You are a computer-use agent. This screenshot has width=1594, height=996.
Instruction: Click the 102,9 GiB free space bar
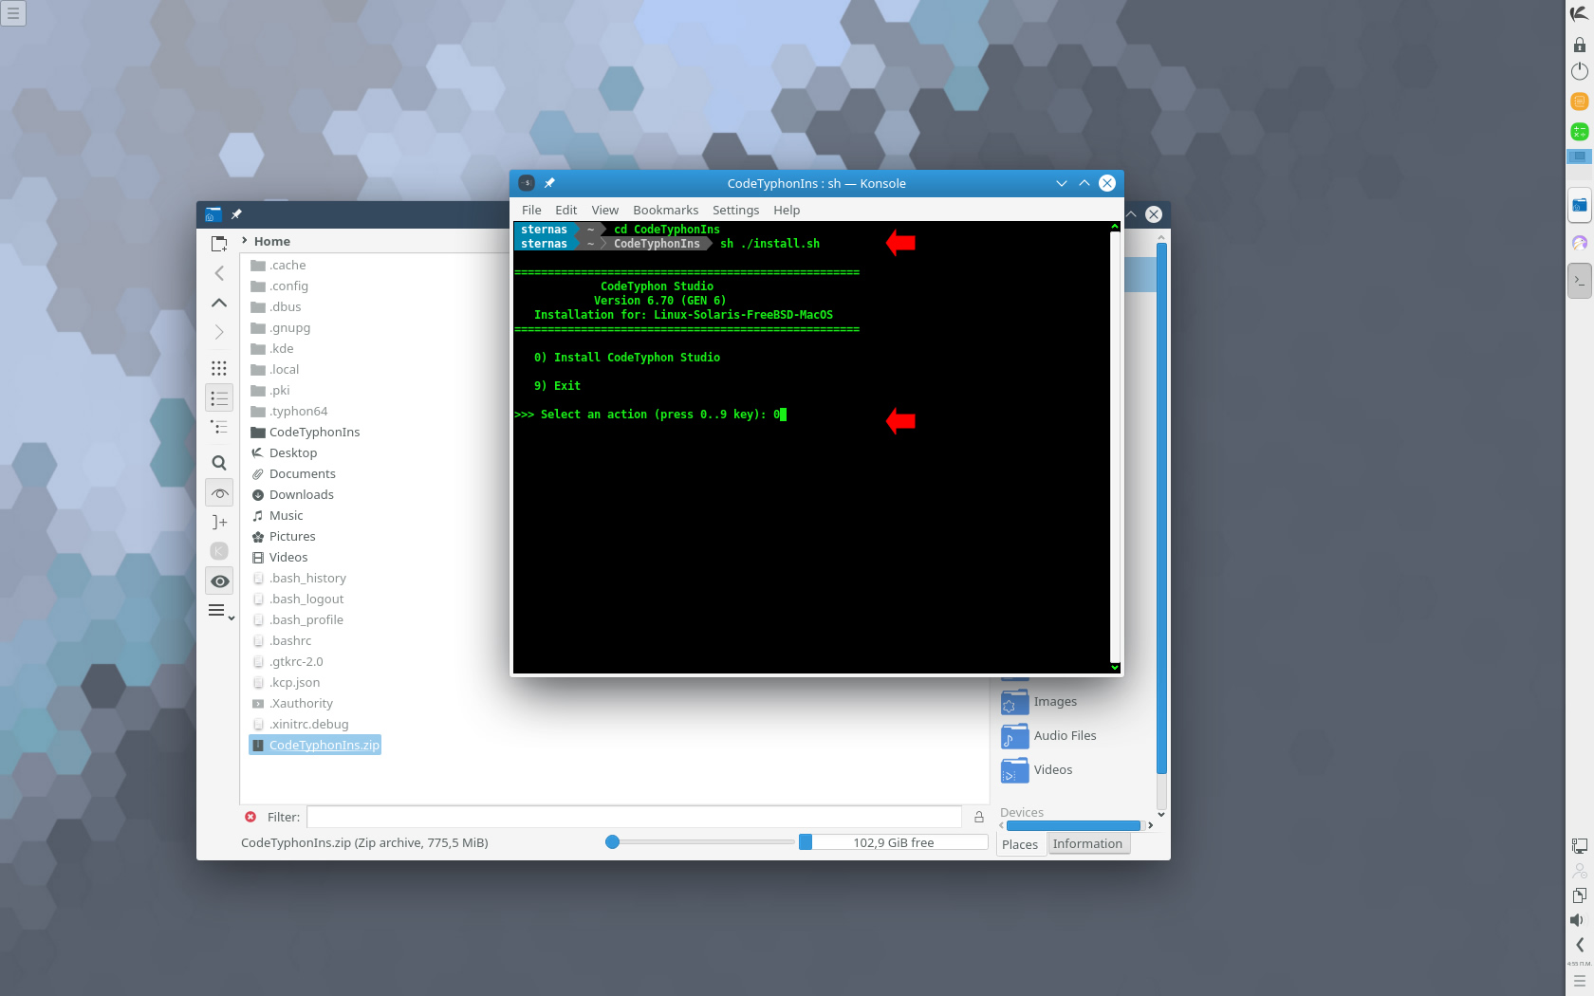coord(893,842)
